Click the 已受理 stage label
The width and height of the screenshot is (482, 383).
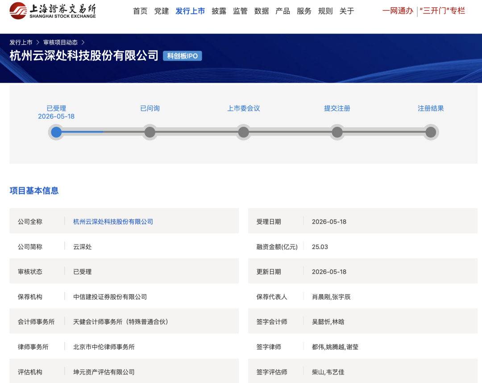(x=56, y=108)
